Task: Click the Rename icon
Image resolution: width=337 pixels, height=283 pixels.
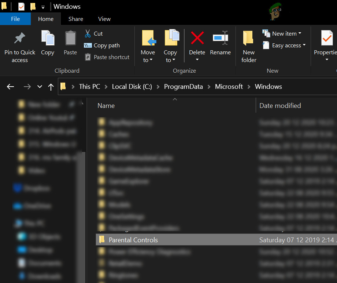Action: coord(220,38)
